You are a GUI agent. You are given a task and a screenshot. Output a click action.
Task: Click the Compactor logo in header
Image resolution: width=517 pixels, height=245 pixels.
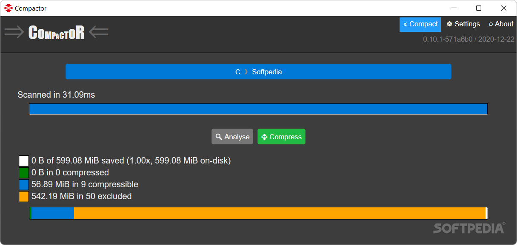pos(56,33)
